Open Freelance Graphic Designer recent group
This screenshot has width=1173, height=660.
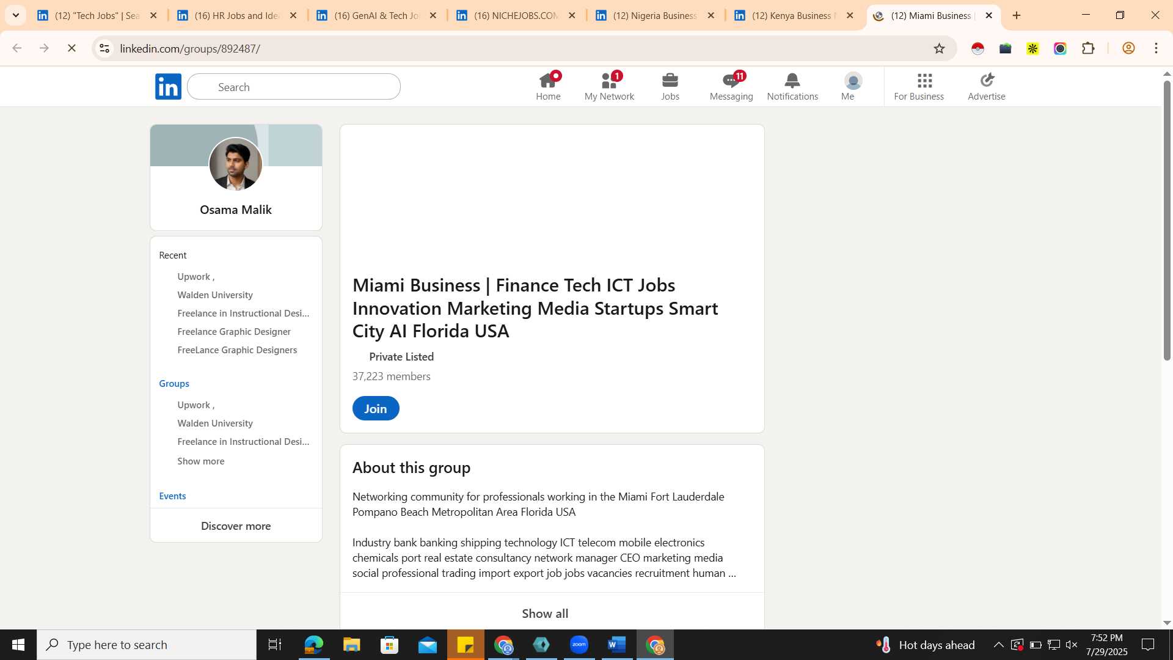[x=234, y=331]
